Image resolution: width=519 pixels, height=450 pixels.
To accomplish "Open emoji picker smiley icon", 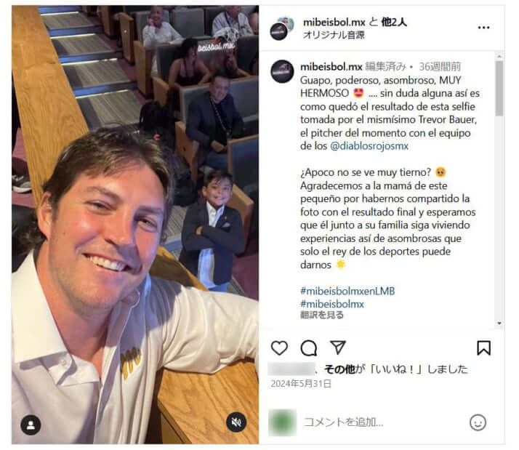I will pos(478,422).
